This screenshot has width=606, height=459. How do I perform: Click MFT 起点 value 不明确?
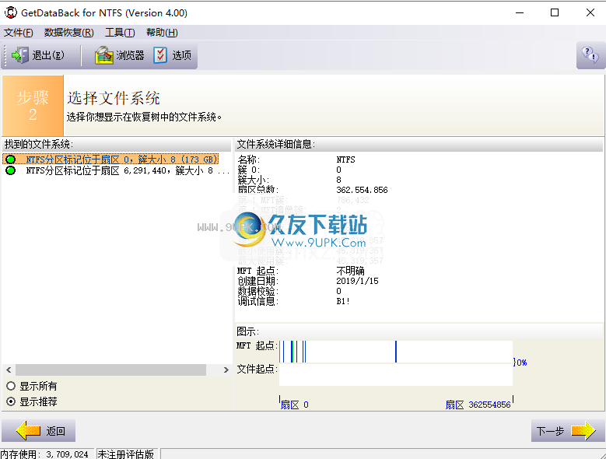(x=350, y=271)
